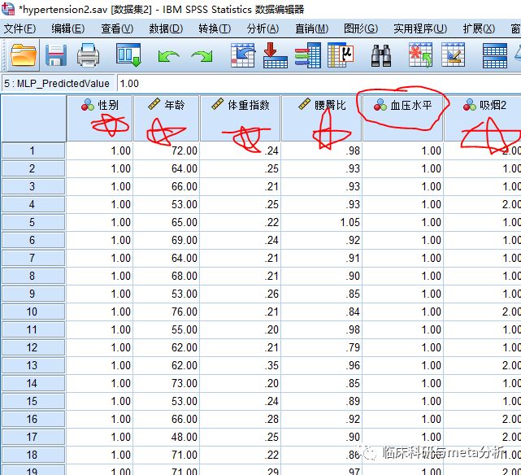Click 年龄 cell 48.00 in row 17
Image resolution: width=521 pixels, height=475 pixels.
[x=166, y=437]
